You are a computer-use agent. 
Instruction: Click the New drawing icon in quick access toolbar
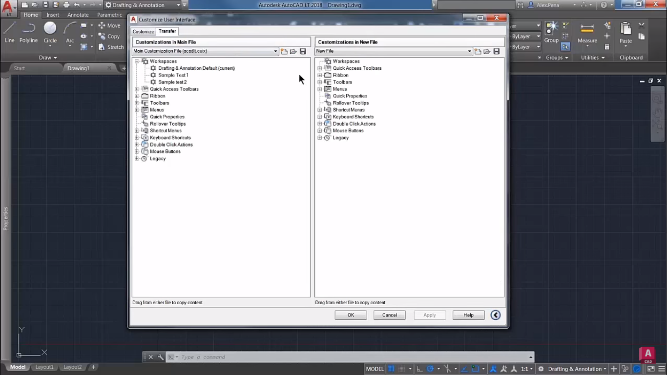25,5
